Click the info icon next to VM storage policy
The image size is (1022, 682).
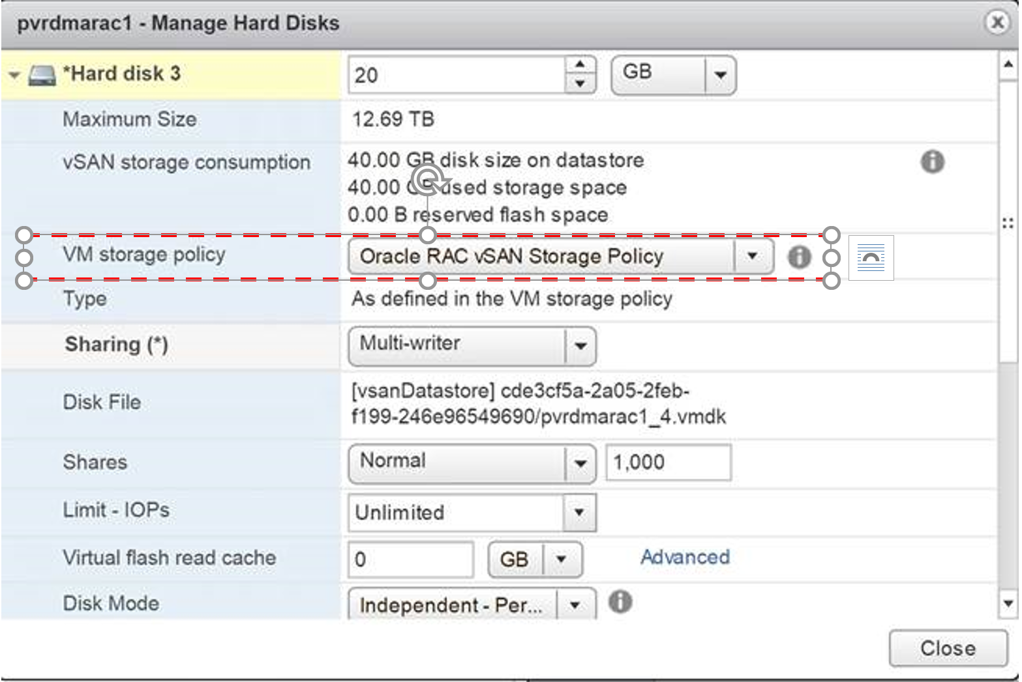pyautogui.click(x=799, y=257)
